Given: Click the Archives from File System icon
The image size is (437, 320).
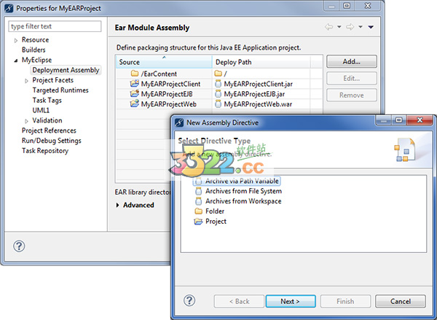Looking at the screenshot, I should point(199,191).
